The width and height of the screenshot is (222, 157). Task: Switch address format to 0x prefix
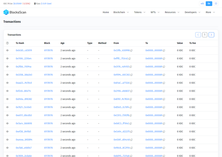click(x=209, y=4)
